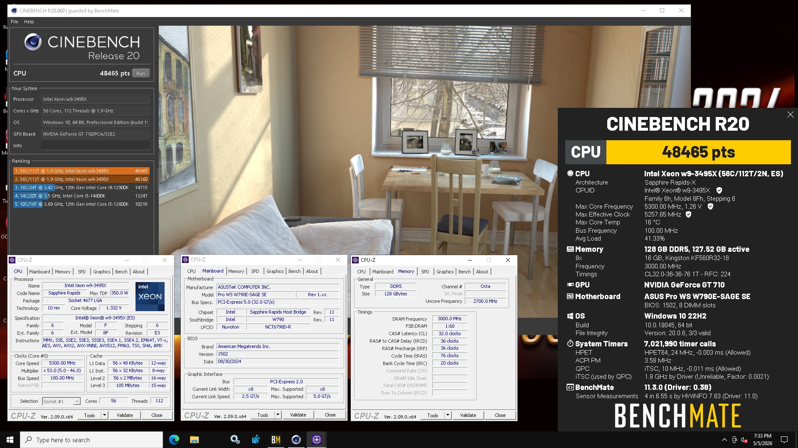798x448 pixels.
Task: Click the Max TDP 350.0 W field
Action: [120, 293]
